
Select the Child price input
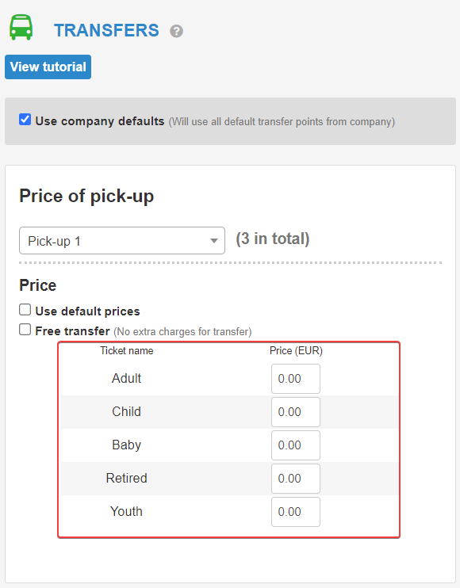pos(296,412)
